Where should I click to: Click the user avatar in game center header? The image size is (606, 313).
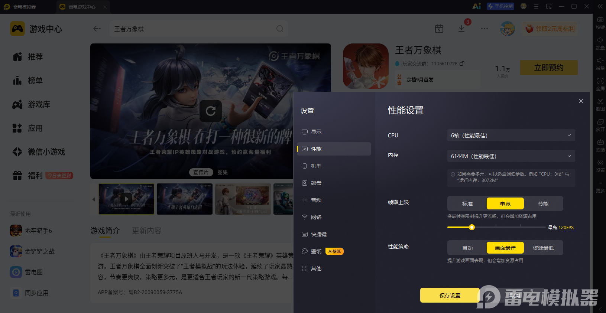(x=508, y=29)
